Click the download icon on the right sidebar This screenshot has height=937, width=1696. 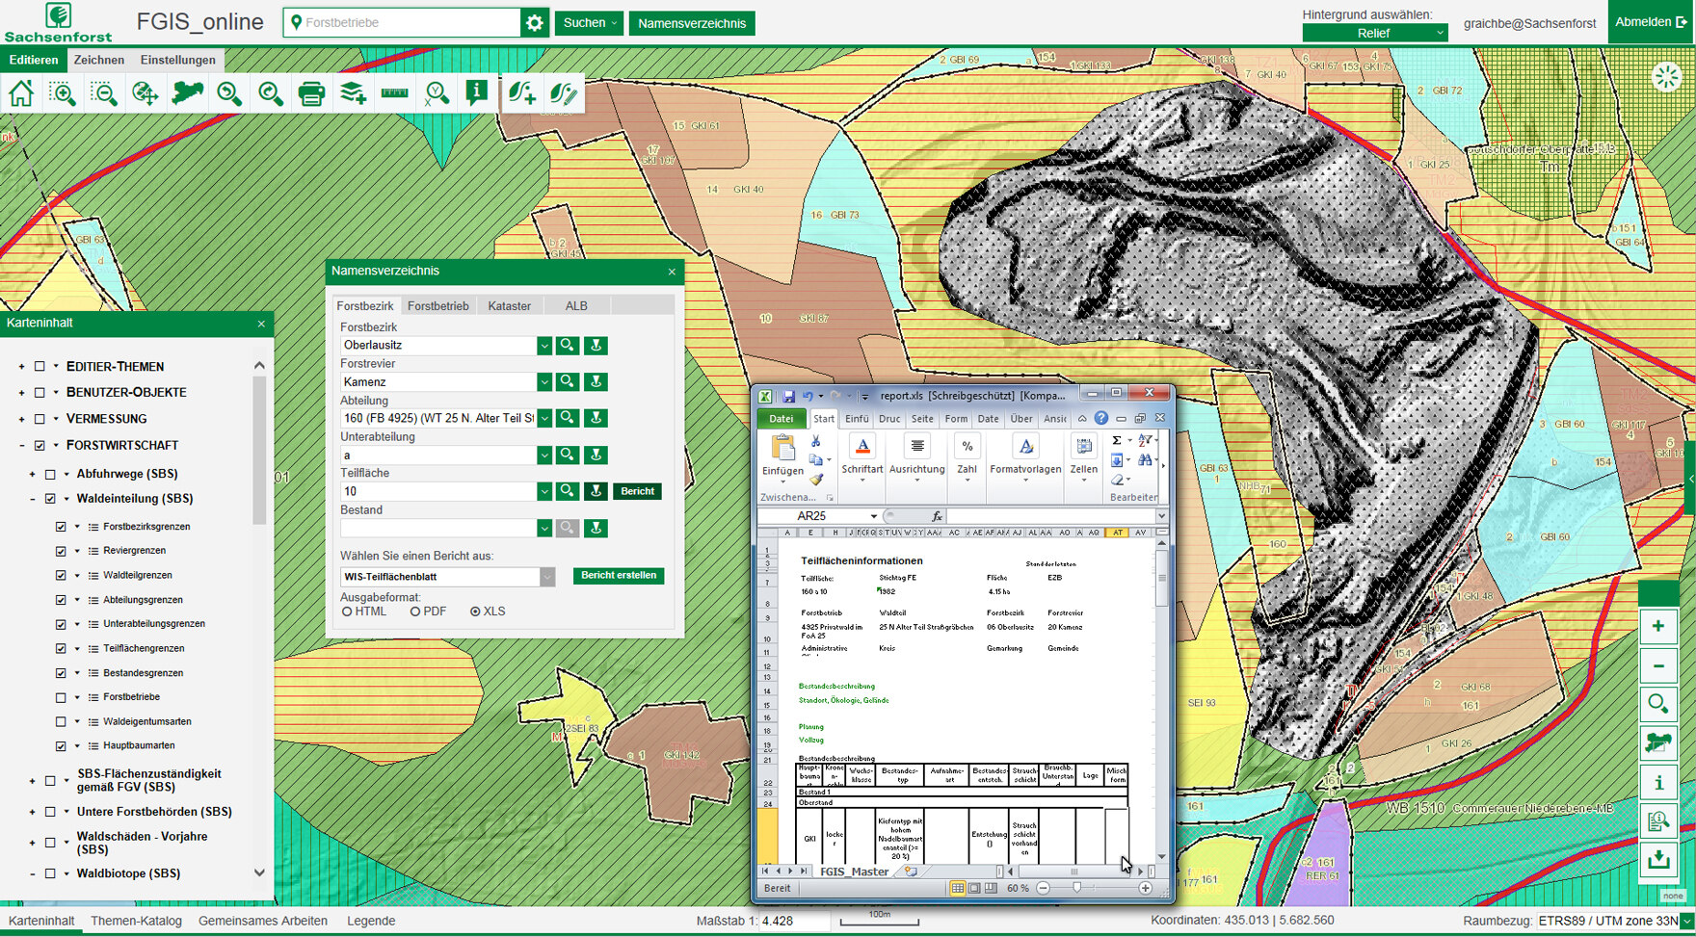tap(1658, 860)
